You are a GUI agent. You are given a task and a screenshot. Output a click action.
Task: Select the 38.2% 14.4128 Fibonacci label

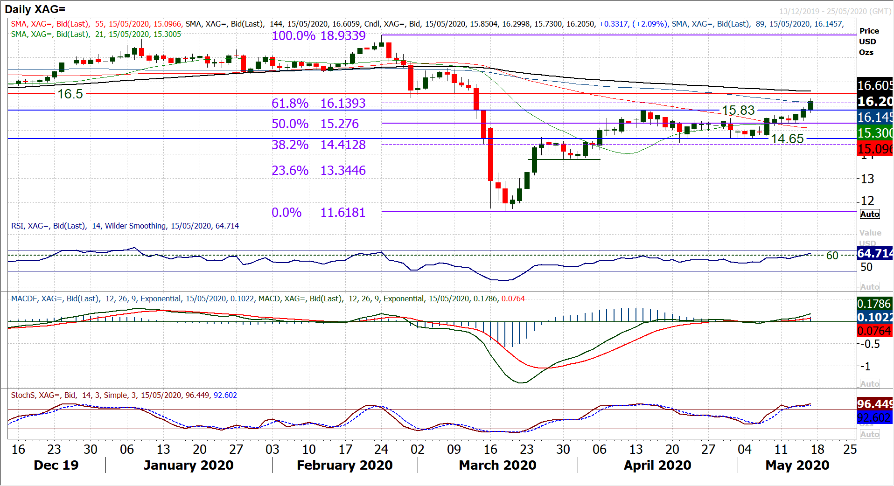click(319, 145)
